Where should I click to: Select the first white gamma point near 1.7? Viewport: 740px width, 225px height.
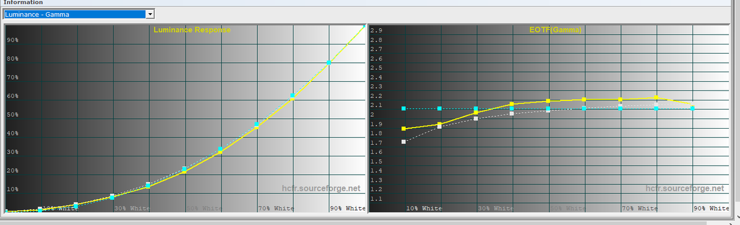(404, 141)
